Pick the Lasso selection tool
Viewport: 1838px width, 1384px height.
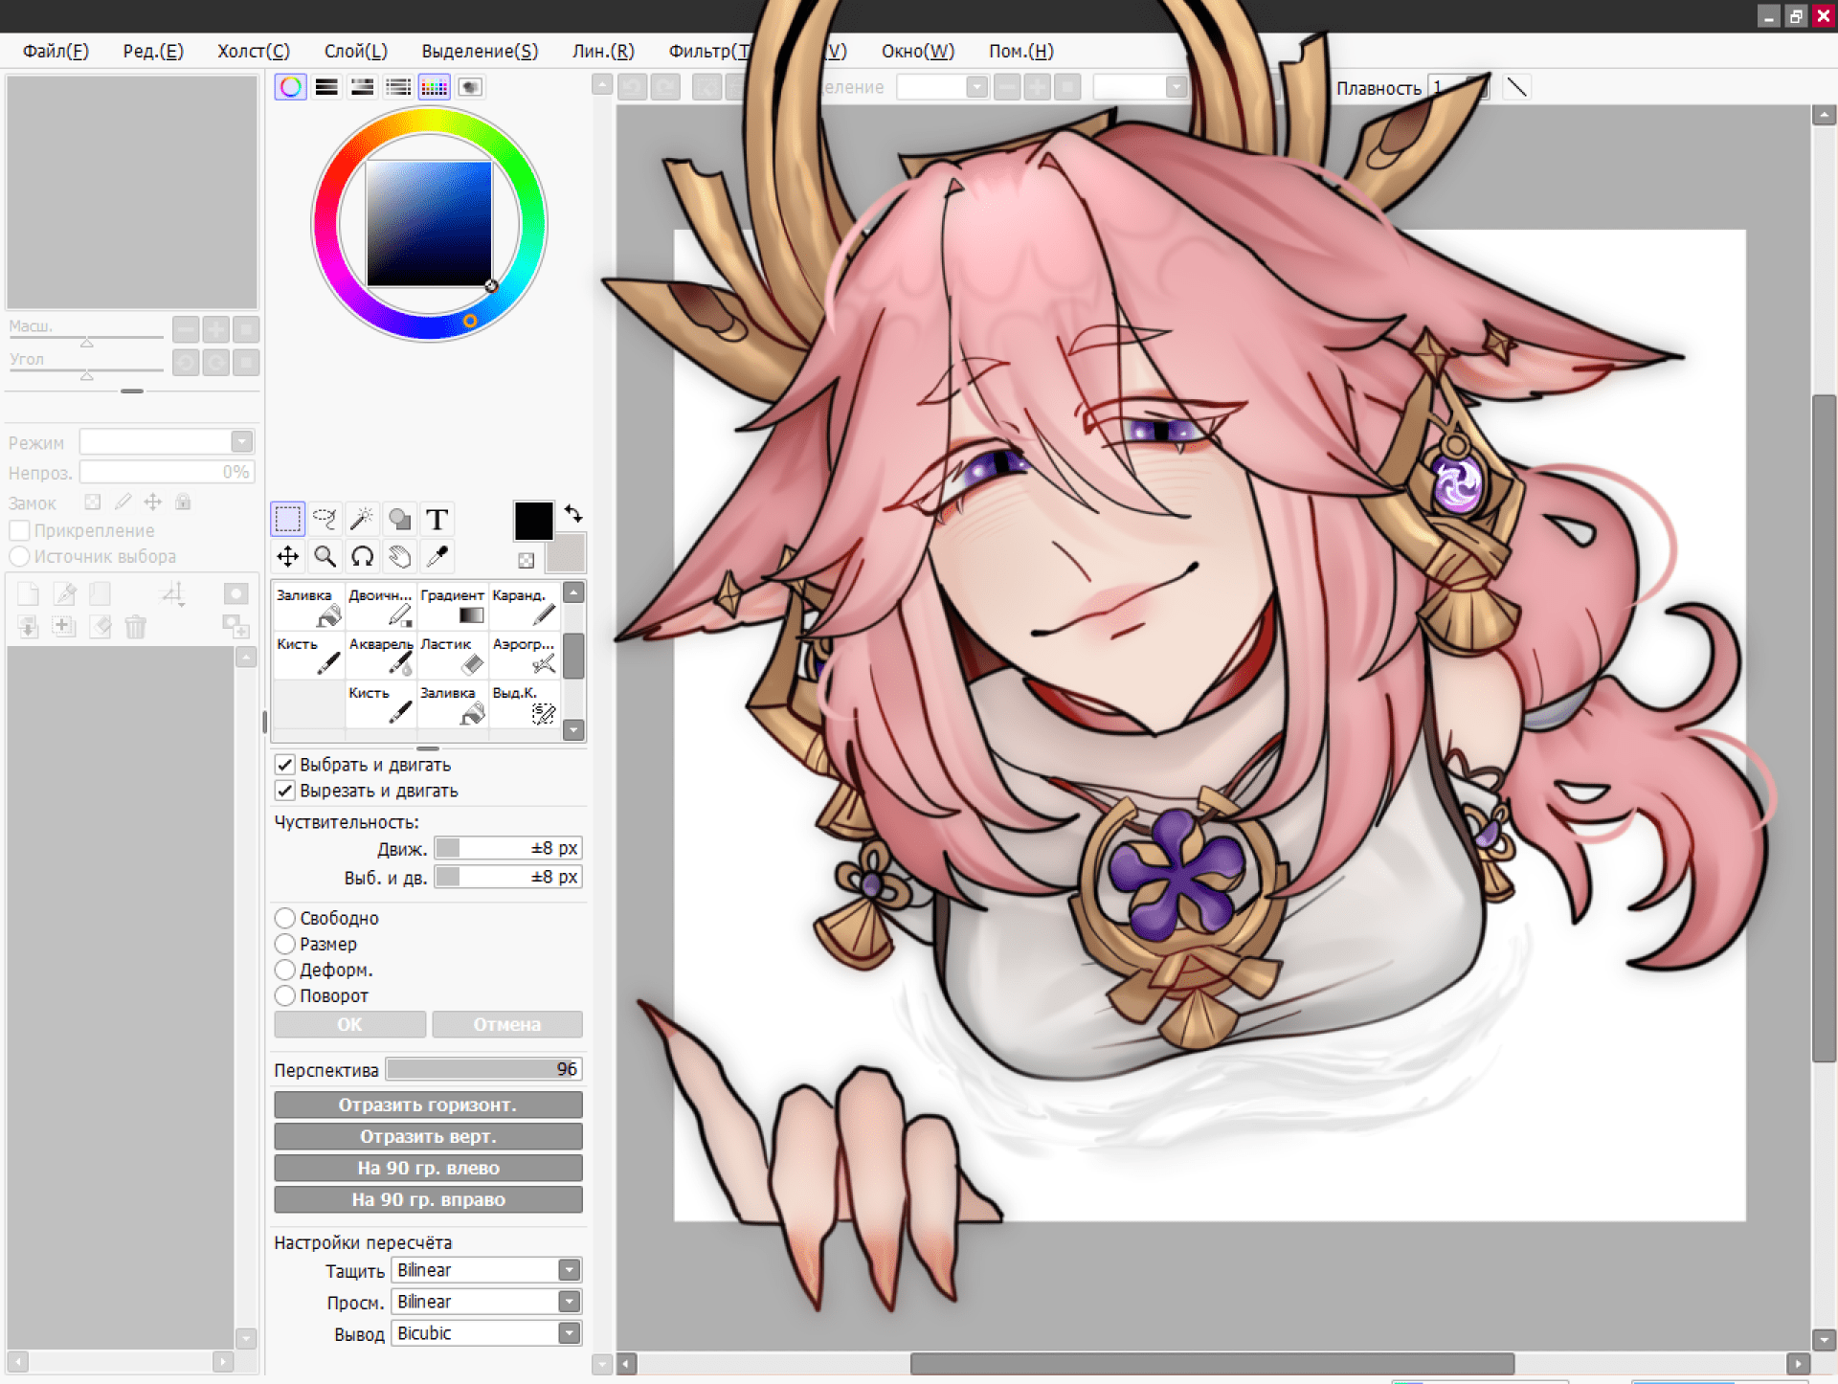pyautogui.click(x=325, y=520)
